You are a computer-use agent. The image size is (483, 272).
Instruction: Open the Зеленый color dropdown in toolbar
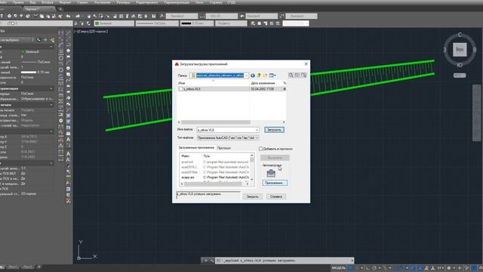coord(114,23)
